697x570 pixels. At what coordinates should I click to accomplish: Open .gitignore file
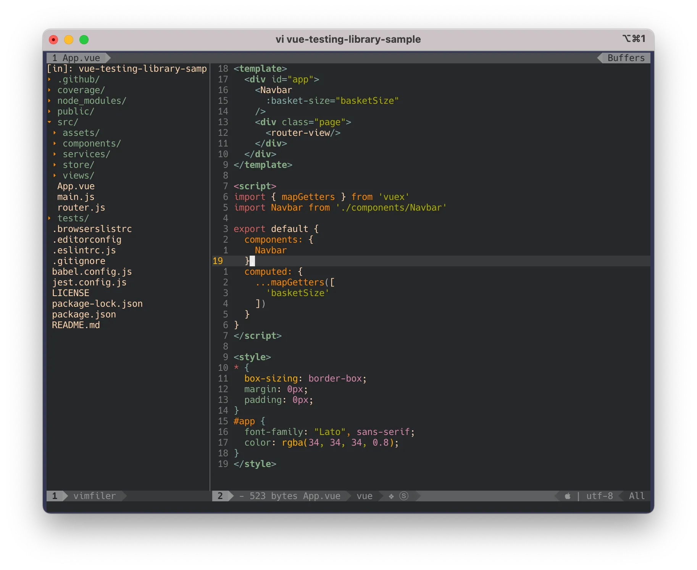click(x=79, y=261)
